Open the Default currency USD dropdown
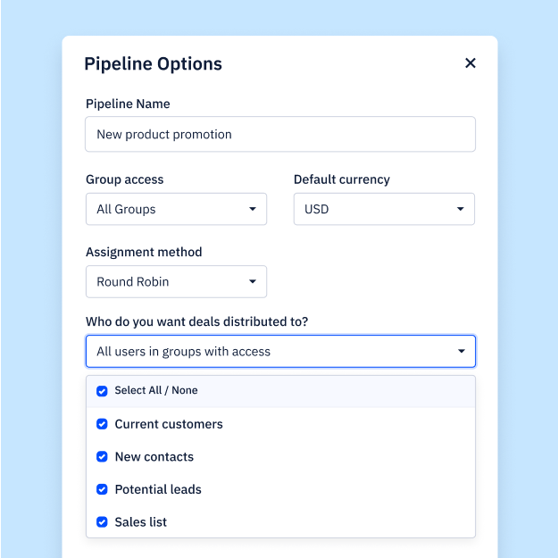The width and height of the screenshot is (558, 558). tap(384, 210)
